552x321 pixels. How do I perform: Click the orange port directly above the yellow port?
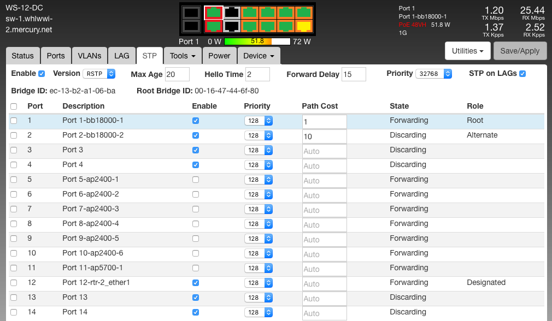304,13
